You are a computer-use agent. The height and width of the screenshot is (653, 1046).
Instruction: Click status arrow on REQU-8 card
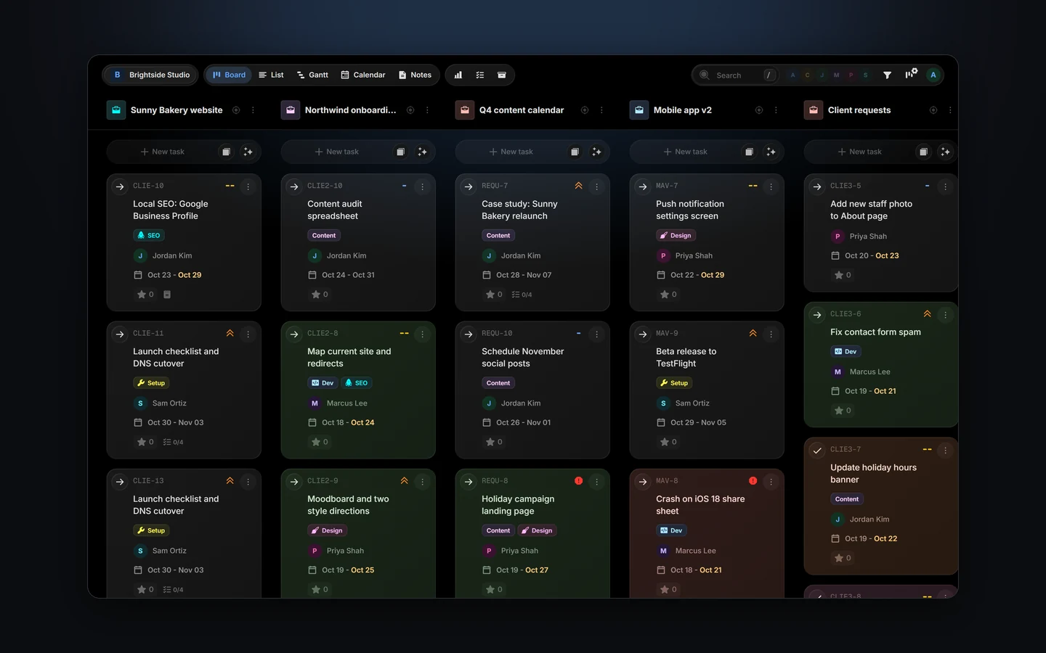tap(469, 481)
